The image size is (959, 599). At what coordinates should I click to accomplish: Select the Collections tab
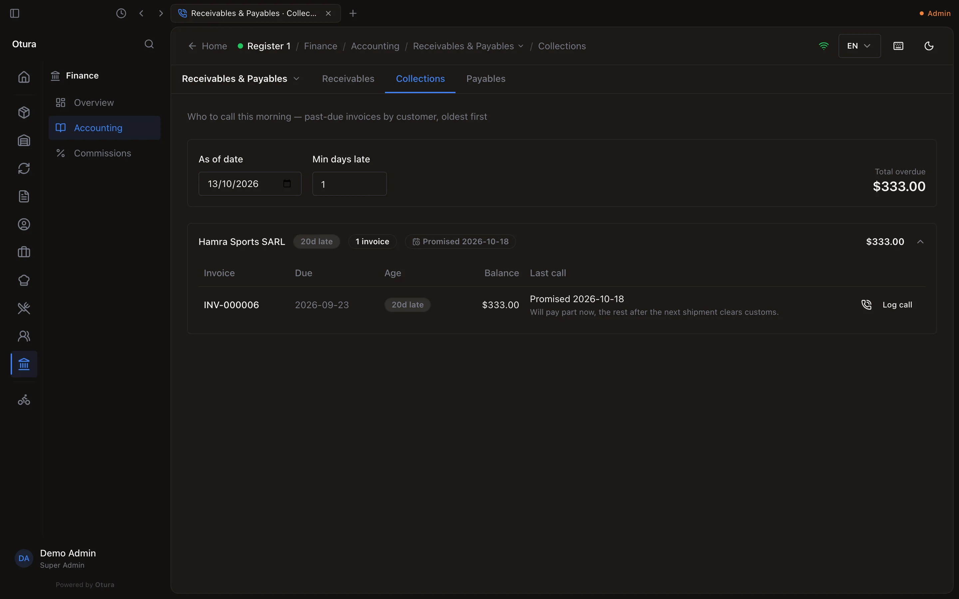420,79
